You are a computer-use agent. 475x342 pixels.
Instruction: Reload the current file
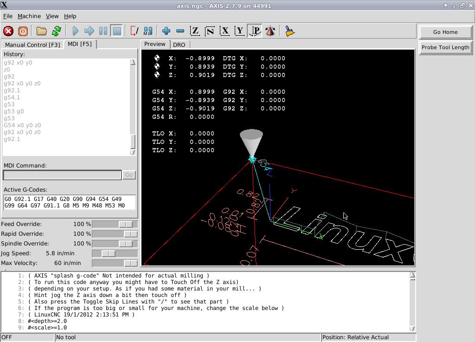(x=56, y=31)
